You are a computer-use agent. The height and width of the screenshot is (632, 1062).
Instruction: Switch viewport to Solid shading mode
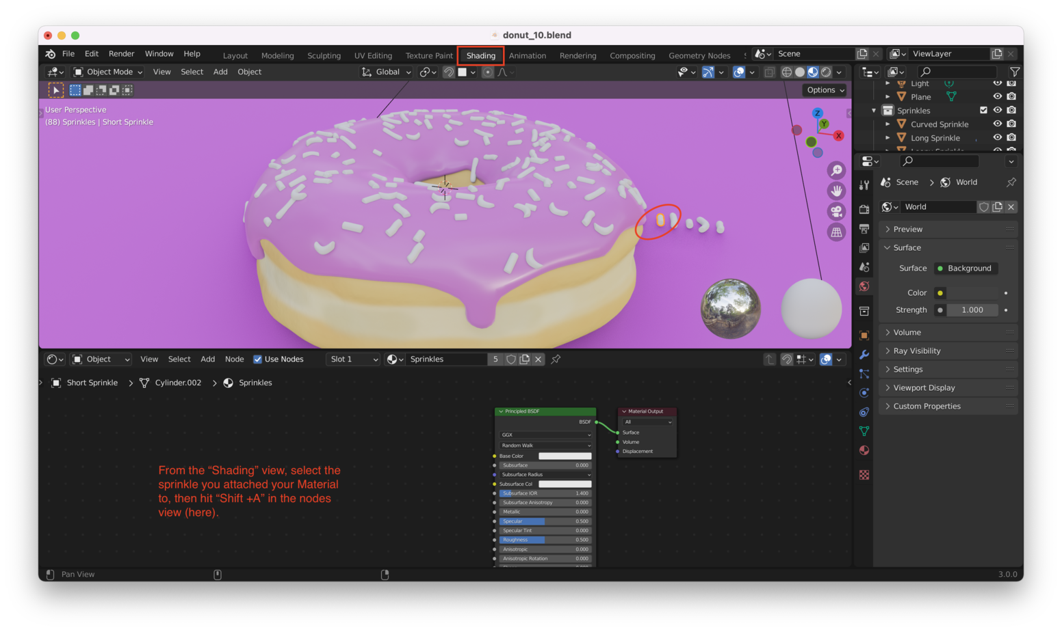pyautogui.click(x=800, y=72)
